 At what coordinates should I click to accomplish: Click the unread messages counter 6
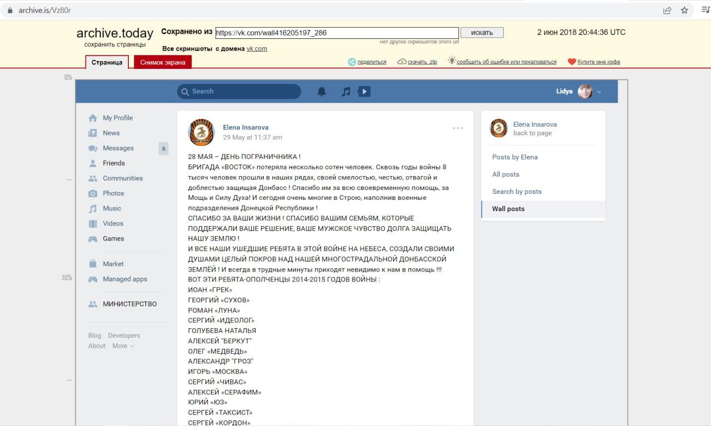click(x=163, y=148)
